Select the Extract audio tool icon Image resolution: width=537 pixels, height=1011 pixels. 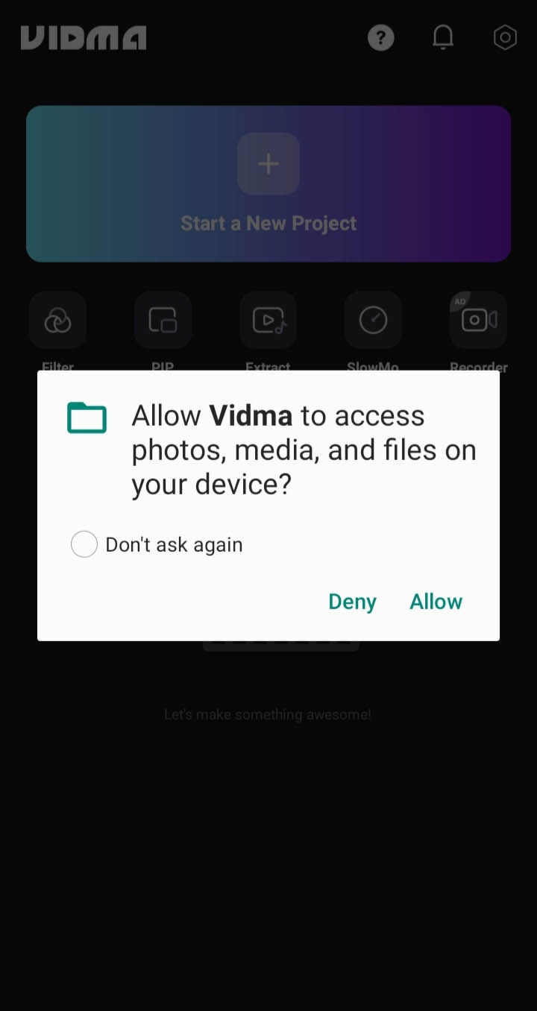click(268, 321)
